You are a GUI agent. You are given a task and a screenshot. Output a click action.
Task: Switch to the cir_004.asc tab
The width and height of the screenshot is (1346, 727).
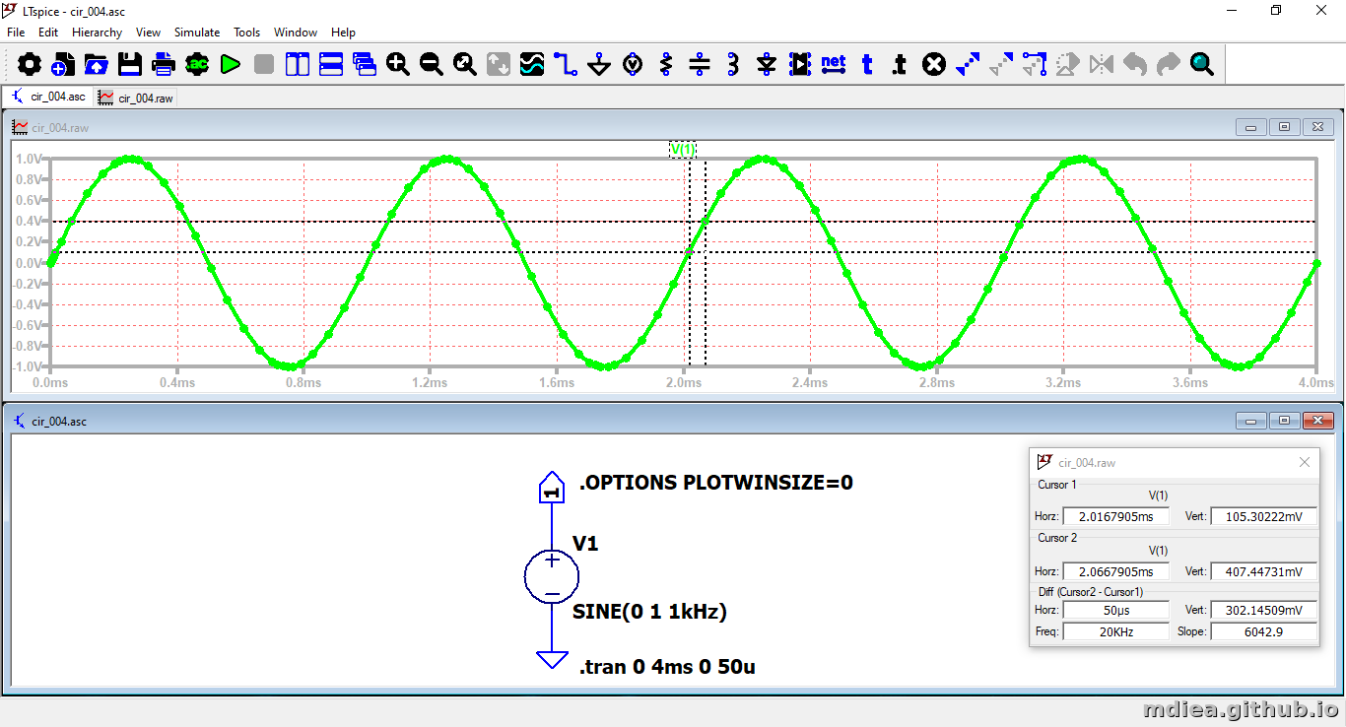48,97
